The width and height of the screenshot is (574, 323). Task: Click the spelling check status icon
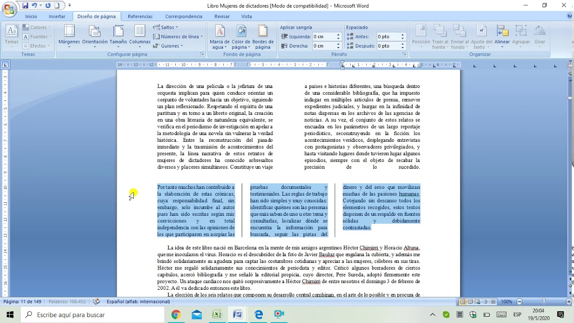tap(96, 301)
